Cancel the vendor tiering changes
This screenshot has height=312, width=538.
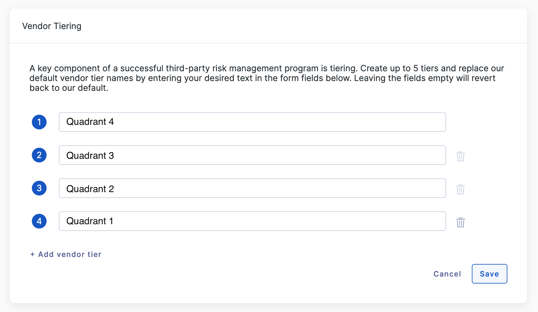click(447, 274)
